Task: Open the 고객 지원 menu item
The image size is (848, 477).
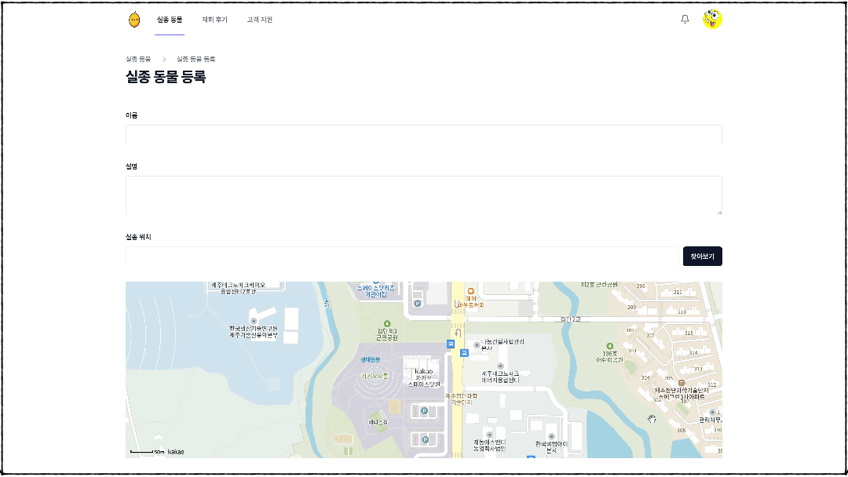Action: (259, 20)
